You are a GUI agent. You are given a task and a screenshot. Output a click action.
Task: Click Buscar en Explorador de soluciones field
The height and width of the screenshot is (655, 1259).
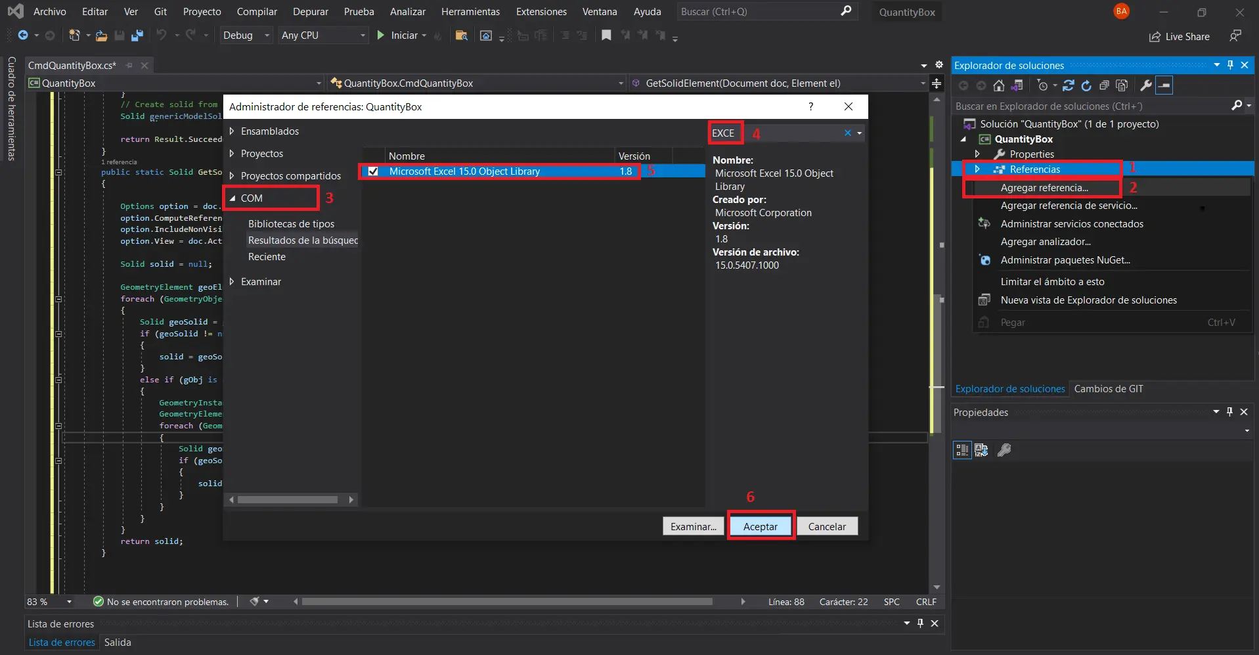pos(1091,106)
